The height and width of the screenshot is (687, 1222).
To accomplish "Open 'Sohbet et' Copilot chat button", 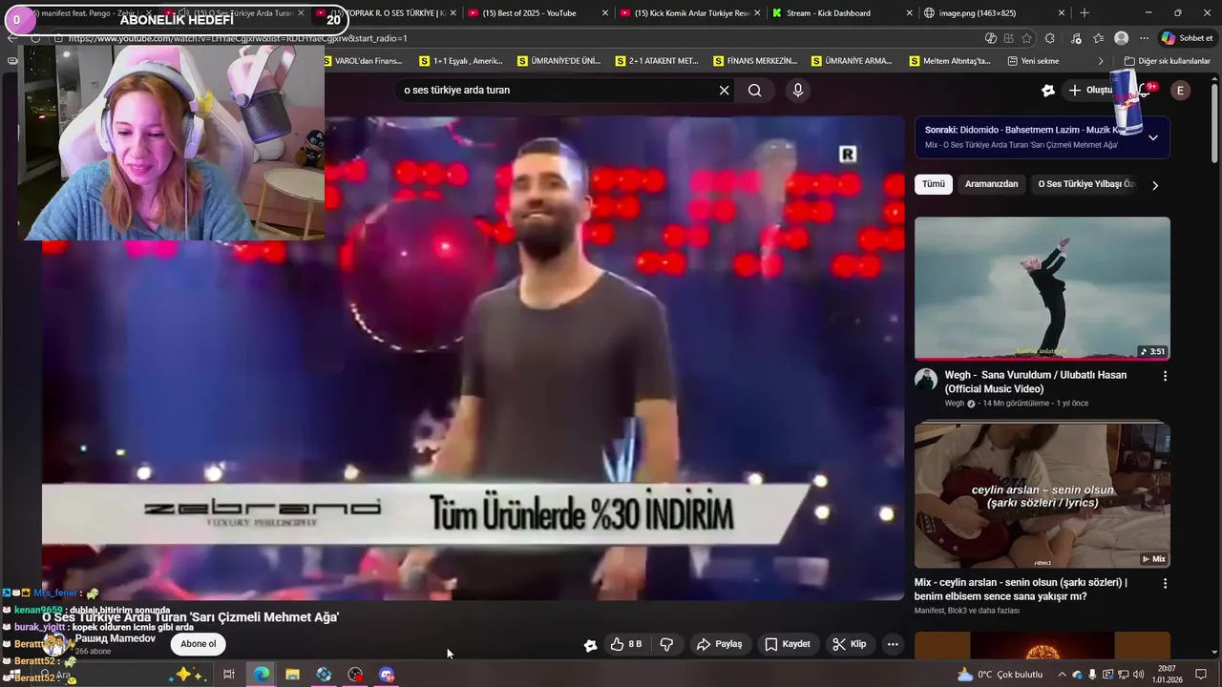I will [1187, 38].
